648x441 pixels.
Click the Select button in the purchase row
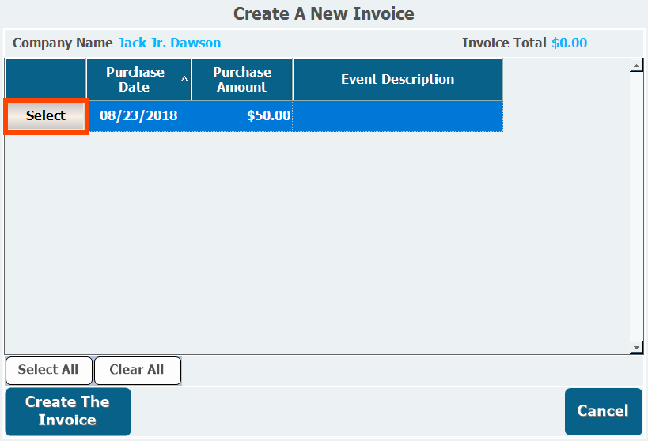[46, 116]
